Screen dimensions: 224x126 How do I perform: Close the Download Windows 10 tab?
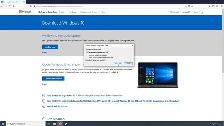24,2
